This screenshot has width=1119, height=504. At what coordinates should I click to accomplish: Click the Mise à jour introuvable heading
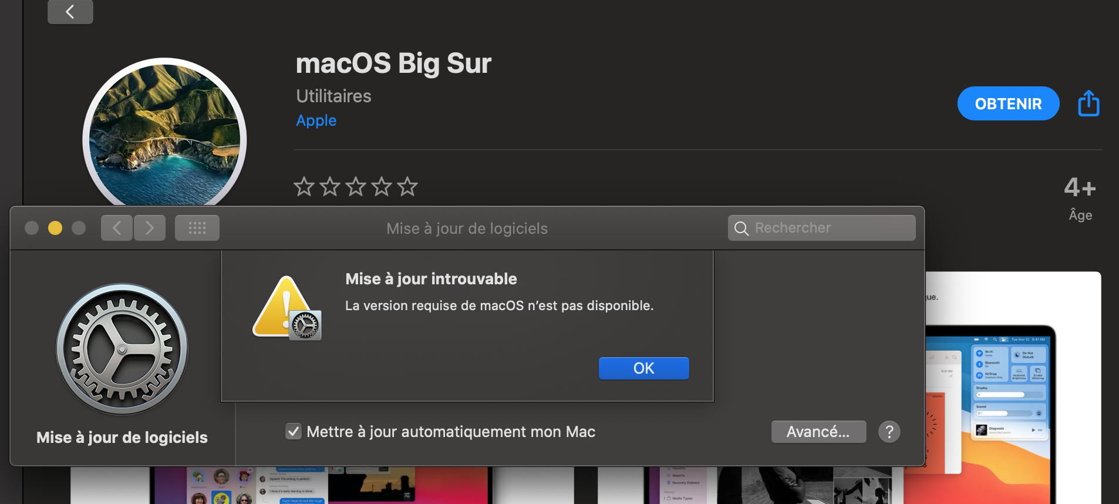point(432,279)
